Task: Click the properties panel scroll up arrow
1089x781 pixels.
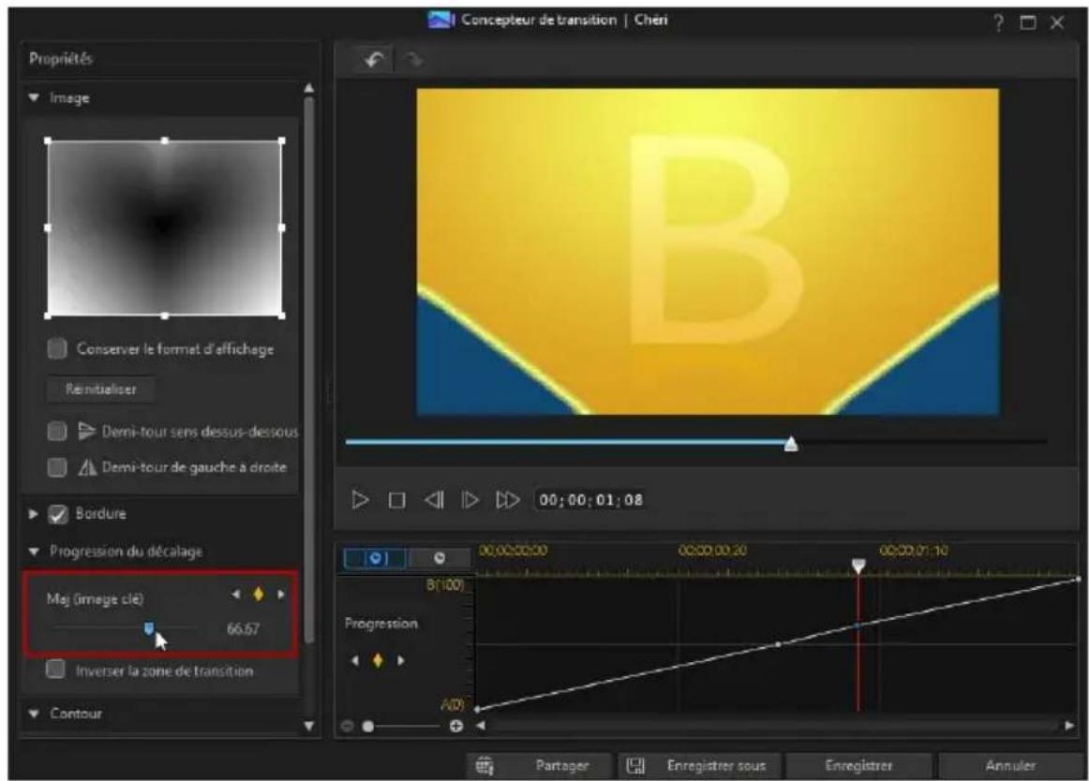Action: click(x=309, y=88)
